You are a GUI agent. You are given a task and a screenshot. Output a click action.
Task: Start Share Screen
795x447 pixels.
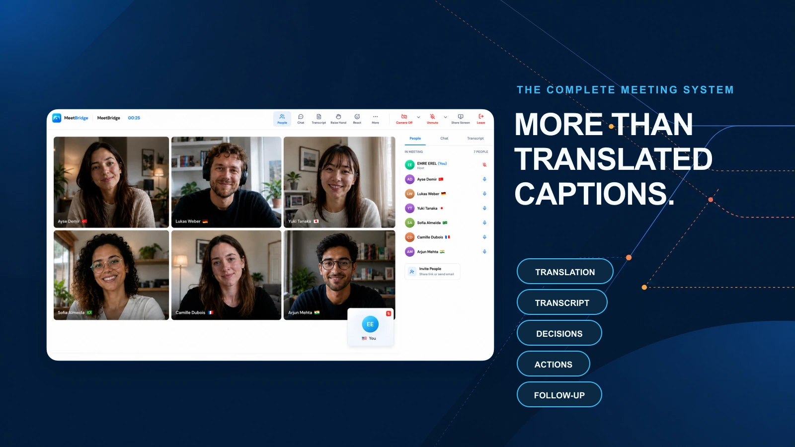[x=461, y=119]
